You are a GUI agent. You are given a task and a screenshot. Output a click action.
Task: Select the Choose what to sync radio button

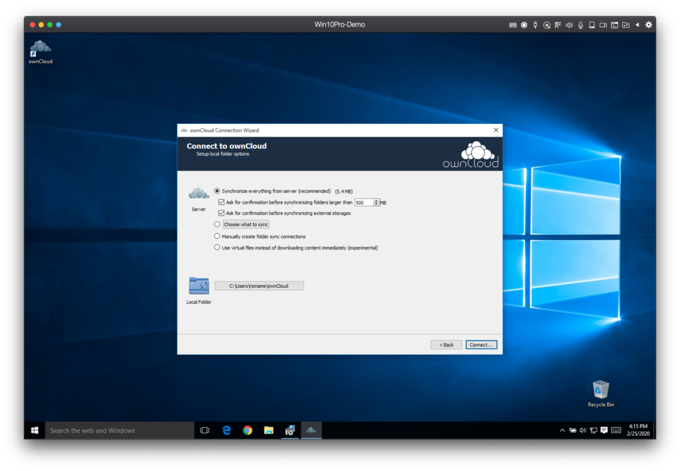coord(217,224)
